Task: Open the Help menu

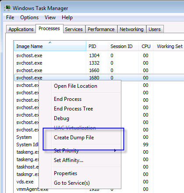Action: [67, 17]
